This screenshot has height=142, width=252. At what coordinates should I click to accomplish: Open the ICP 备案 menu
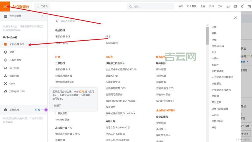pos(192,6)
